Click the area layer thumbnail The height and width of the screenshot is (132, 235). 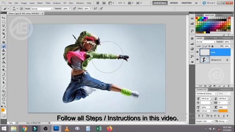point(205,52)
